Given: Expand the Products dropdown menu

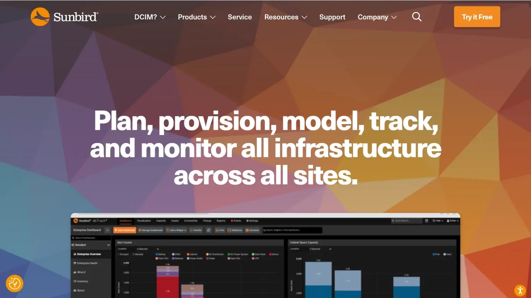Looking at the screenshot, I should tap(196, 17).
